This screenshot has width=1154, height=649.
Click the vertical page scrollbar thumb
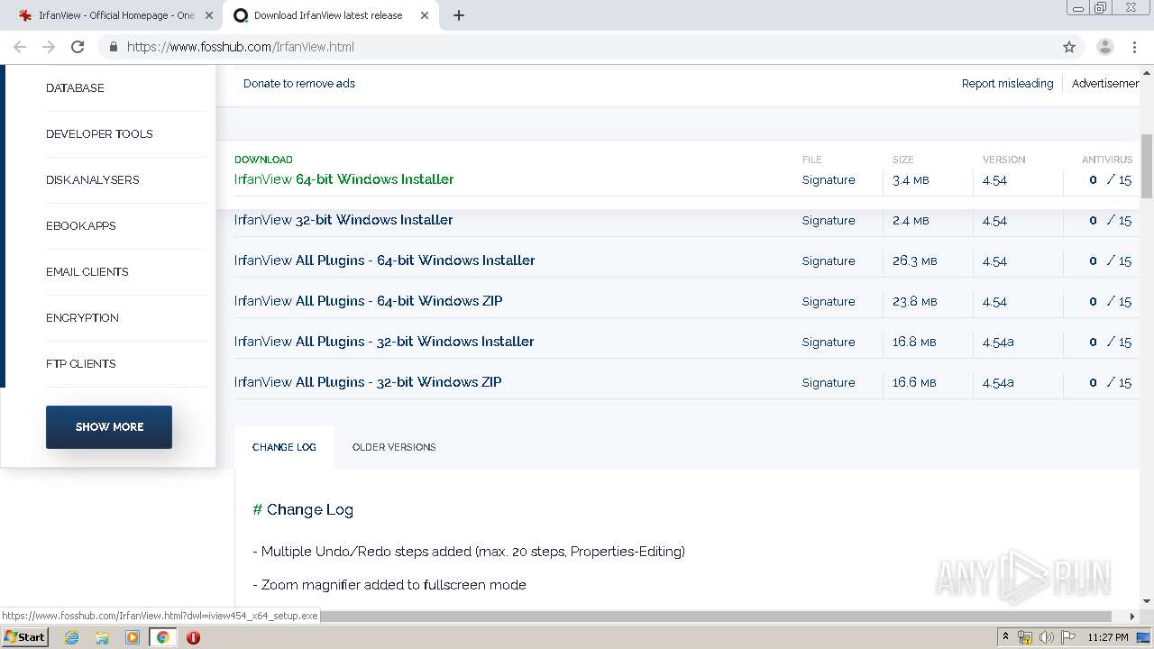pyautogui.click(x=1147, y=167)
